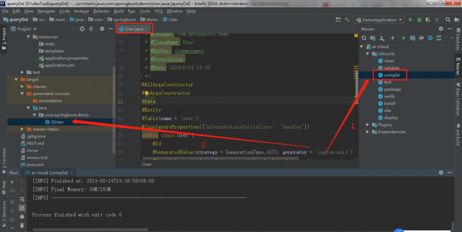Reimport all Maven projects via refresh icon
The width and height of the screenshot is (462, 232).
[x=365, y=38]
